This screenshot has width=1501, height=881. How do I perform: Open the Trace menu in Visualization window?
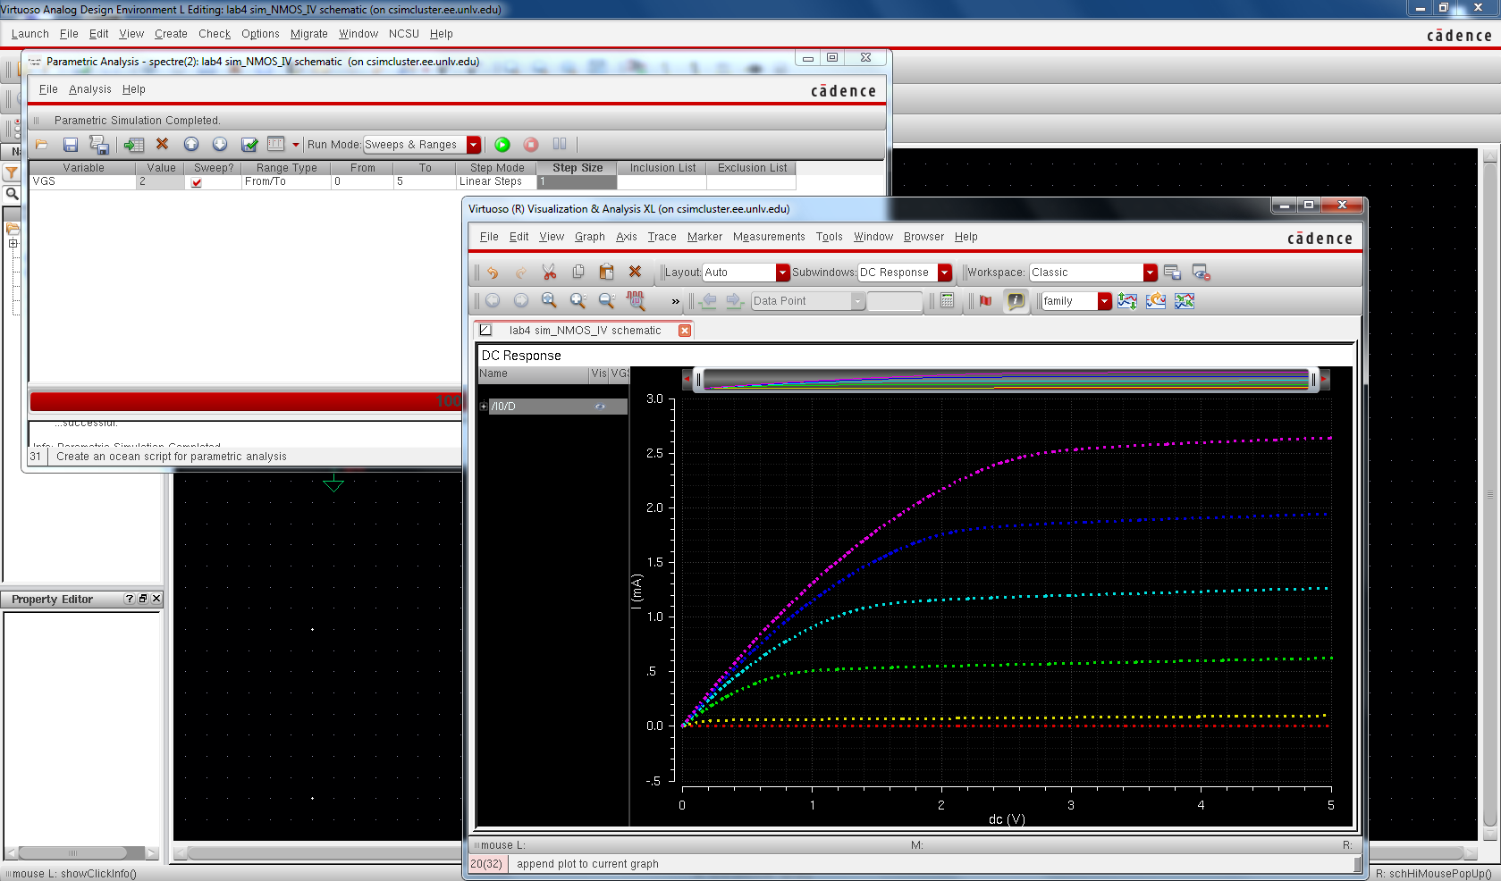662,237
